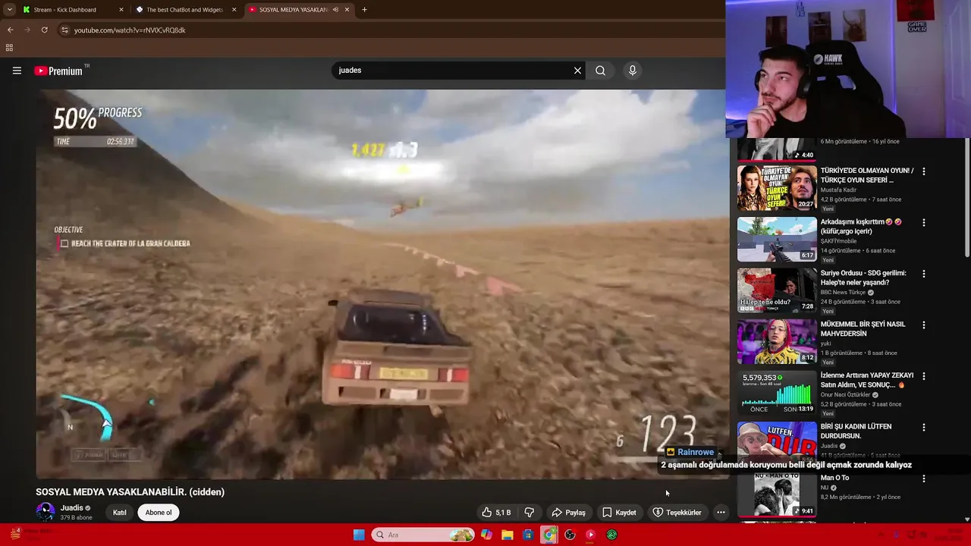Open options menu for Suriye Ordusu video
The width and height of the screenshot is (971, 546).
(x=923, y=274)
